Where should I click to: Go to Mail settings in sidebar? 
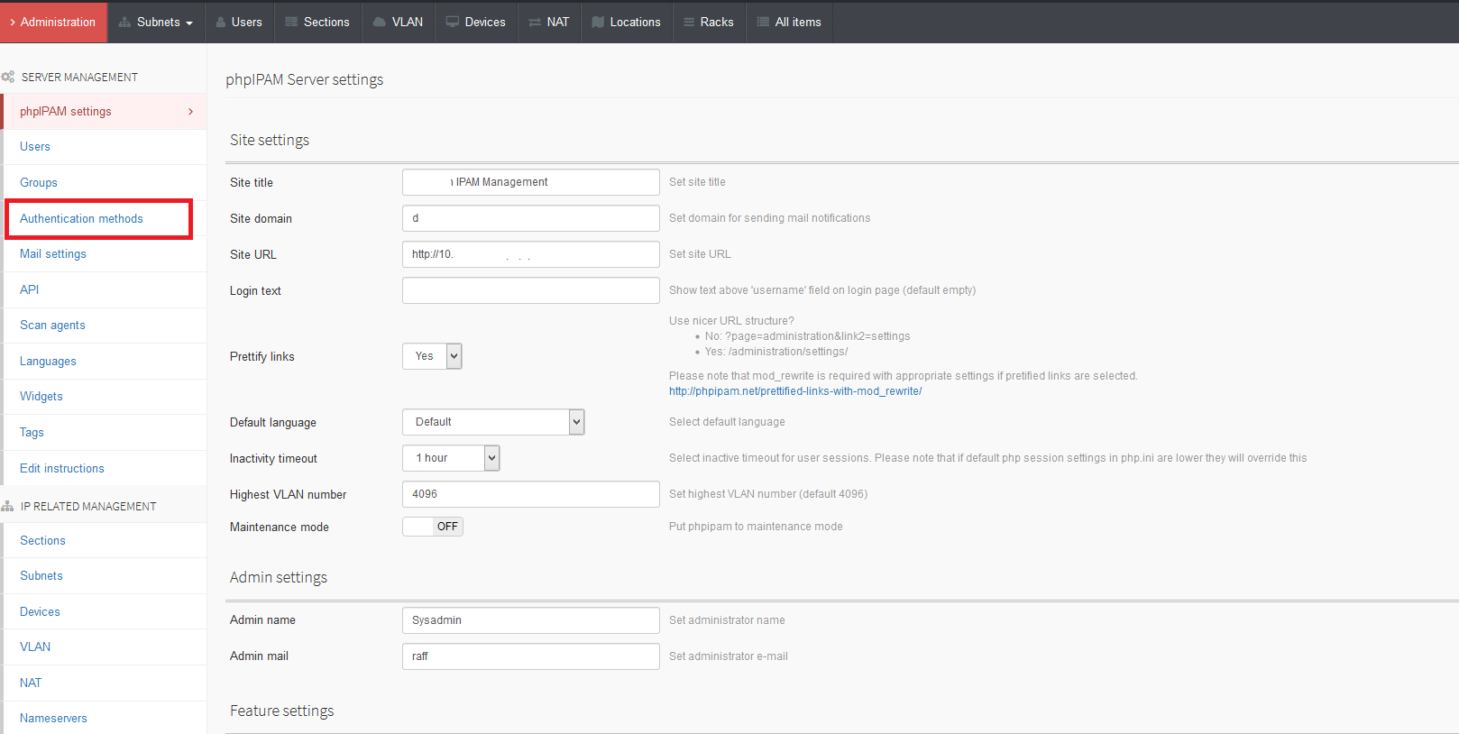pos(105,254)
